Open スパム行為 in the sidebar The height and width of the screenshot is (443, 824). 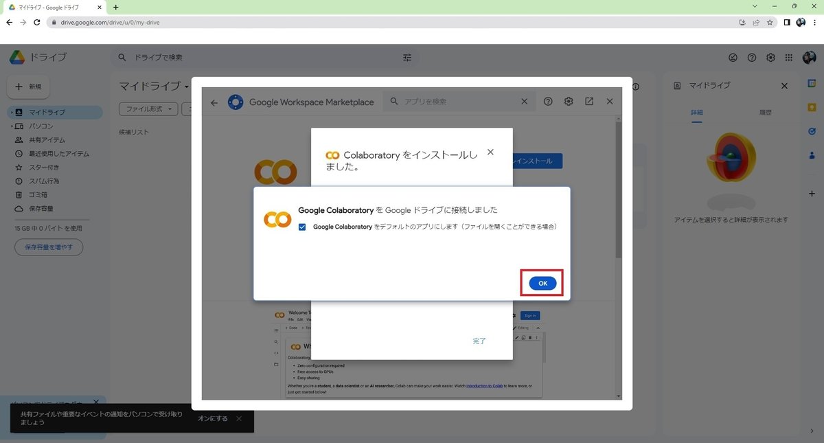(x=54, y=181)
